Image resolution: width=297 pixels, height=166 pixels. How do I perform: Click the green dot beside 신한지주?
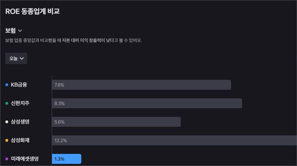[7, 103]
